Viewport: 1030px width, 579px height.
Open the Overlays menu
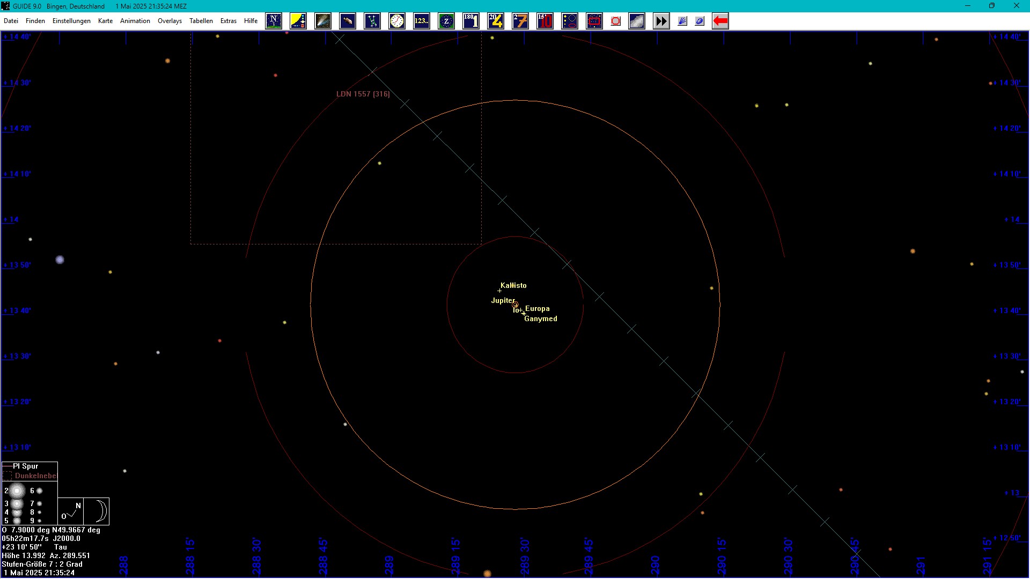click(x=170, y=21)
